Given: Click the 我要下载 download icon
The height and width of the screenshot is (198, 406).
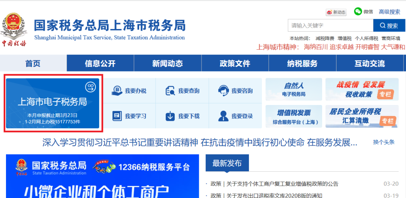Looking at the screenshot, I should pyautogui.click(x=170, y=116).
